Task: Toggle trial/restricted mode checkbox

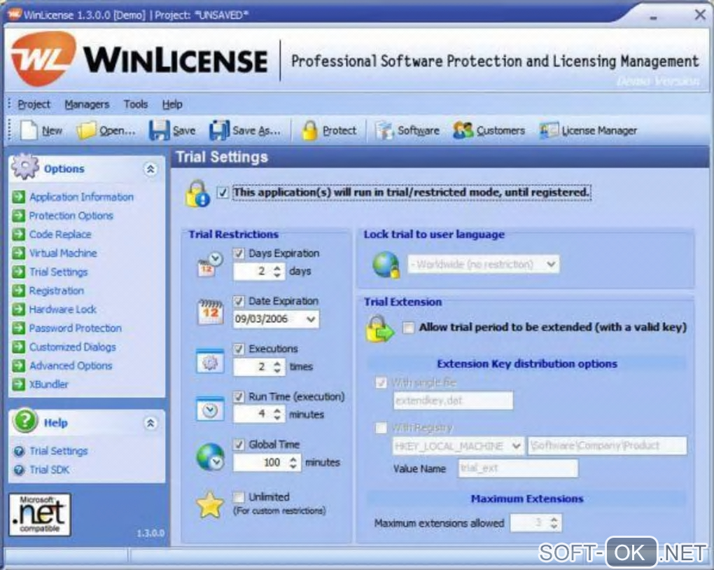Action: (x=222, y=193)
